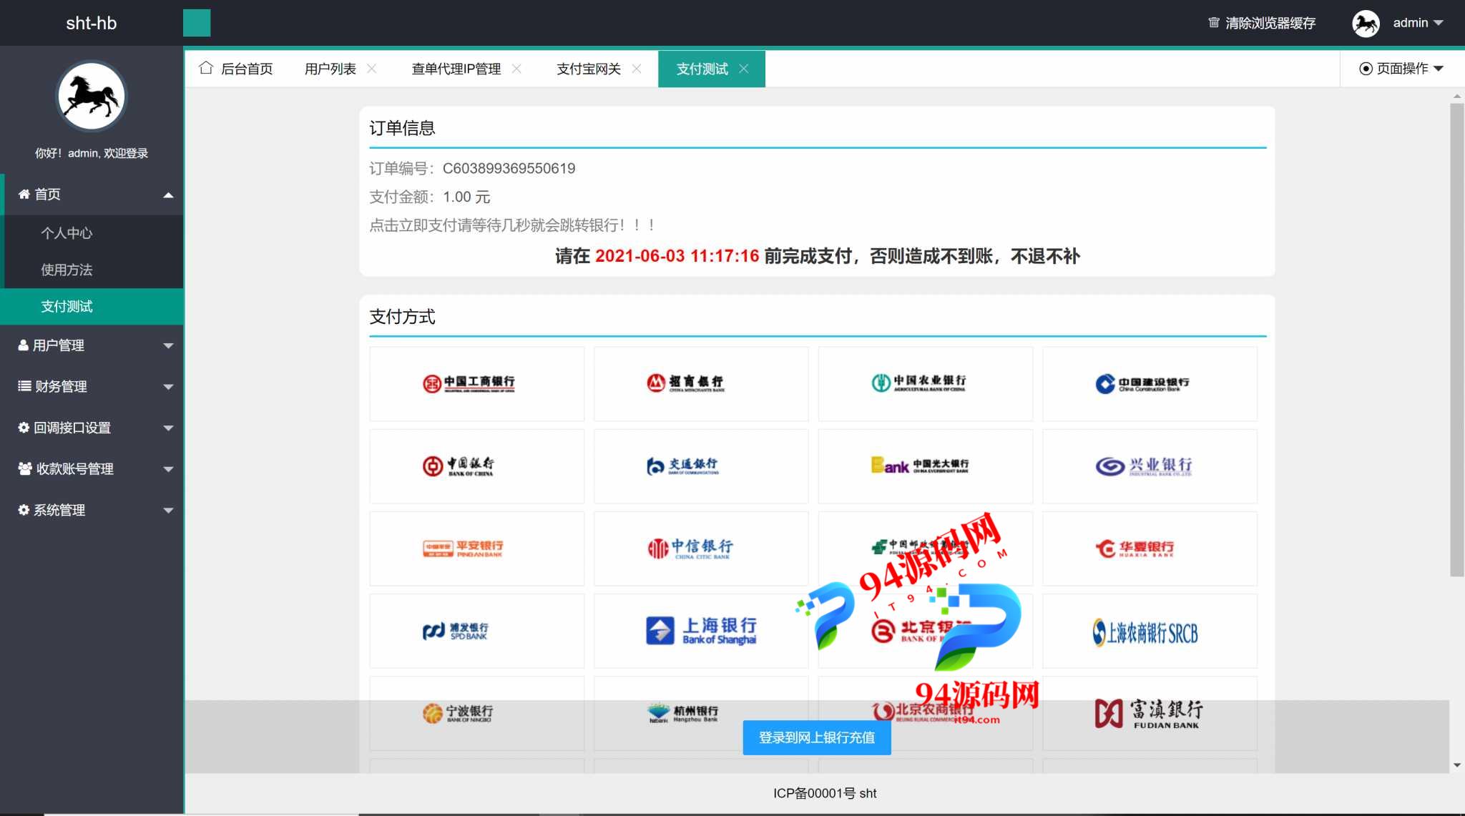Switch to the 查单代理IP管理 tab

456,69
